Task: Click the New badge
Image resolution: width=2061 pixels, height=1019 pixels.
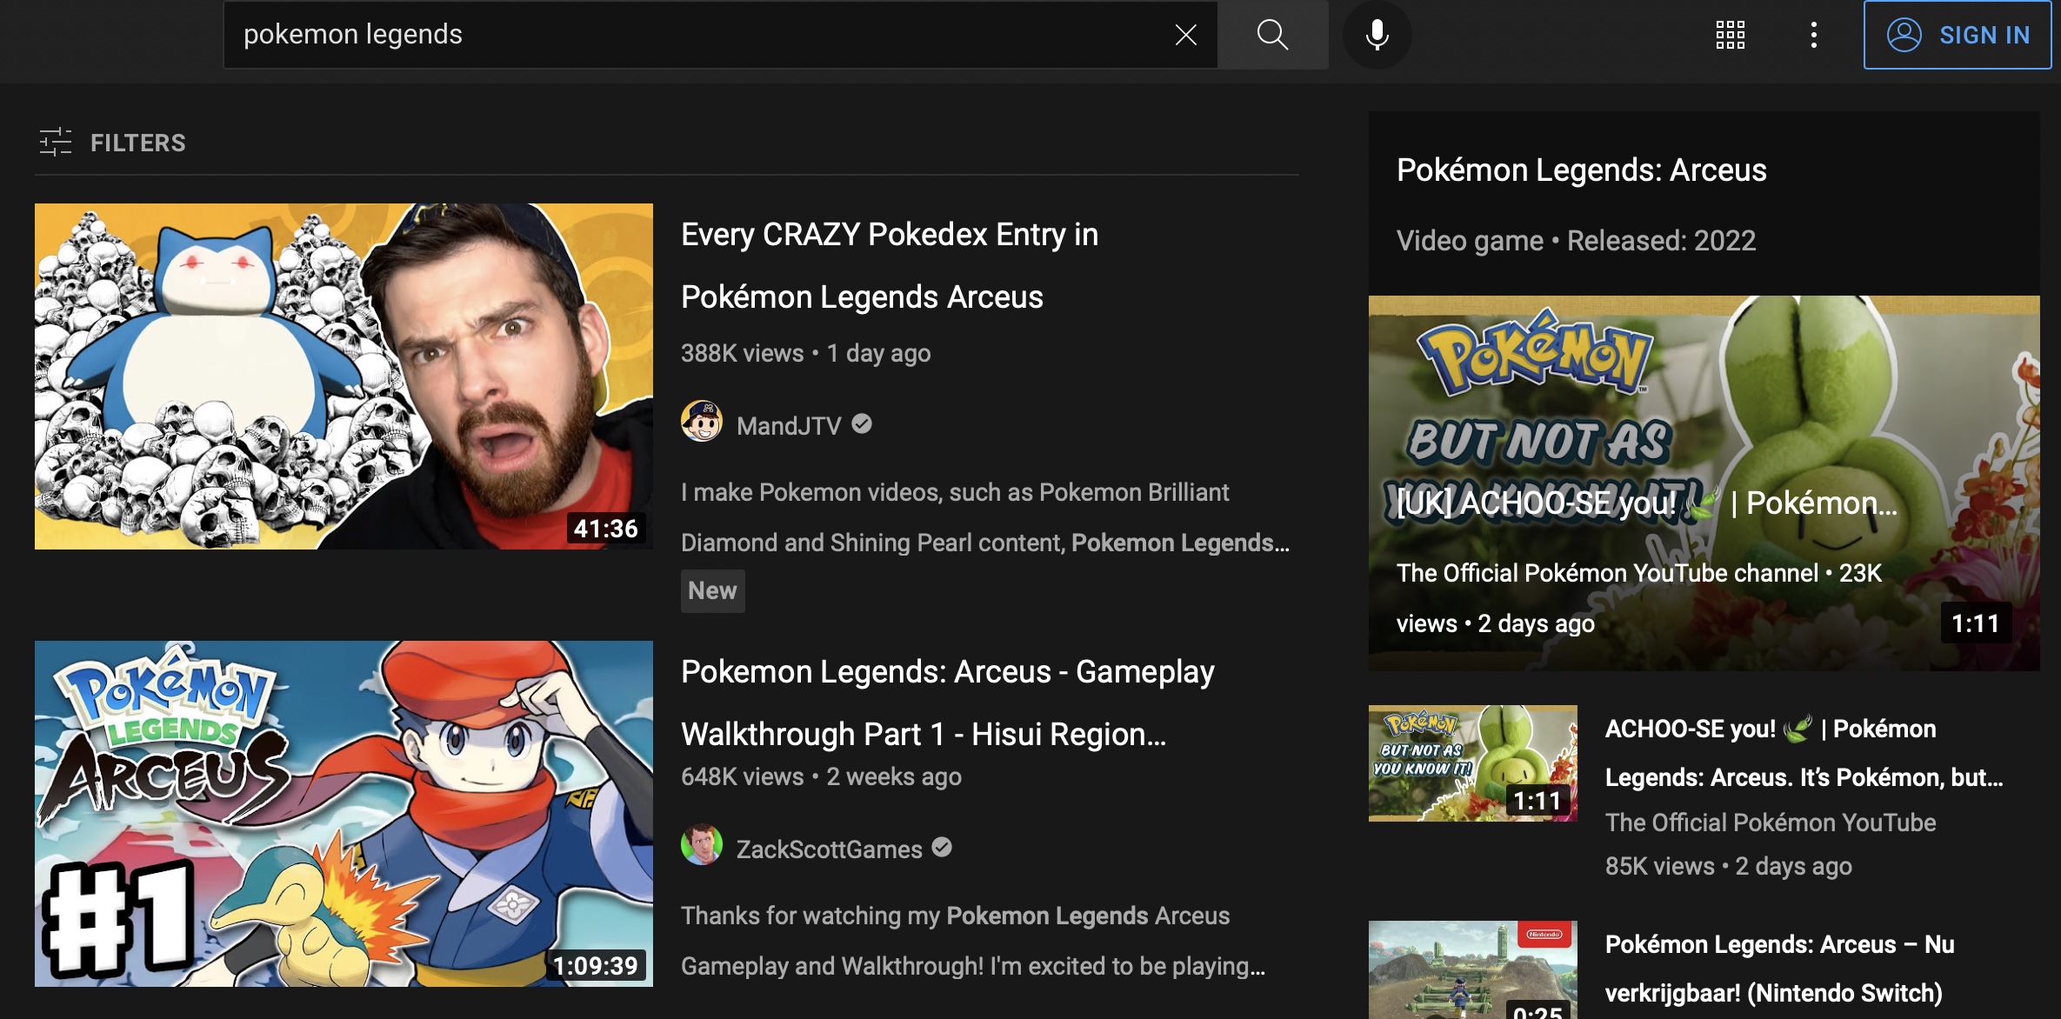Action: tap(712, 591)
